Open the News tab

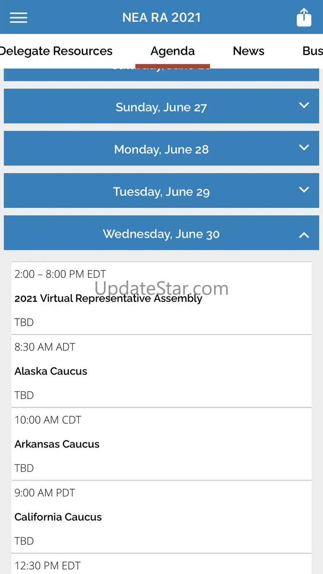pos(248,51)
